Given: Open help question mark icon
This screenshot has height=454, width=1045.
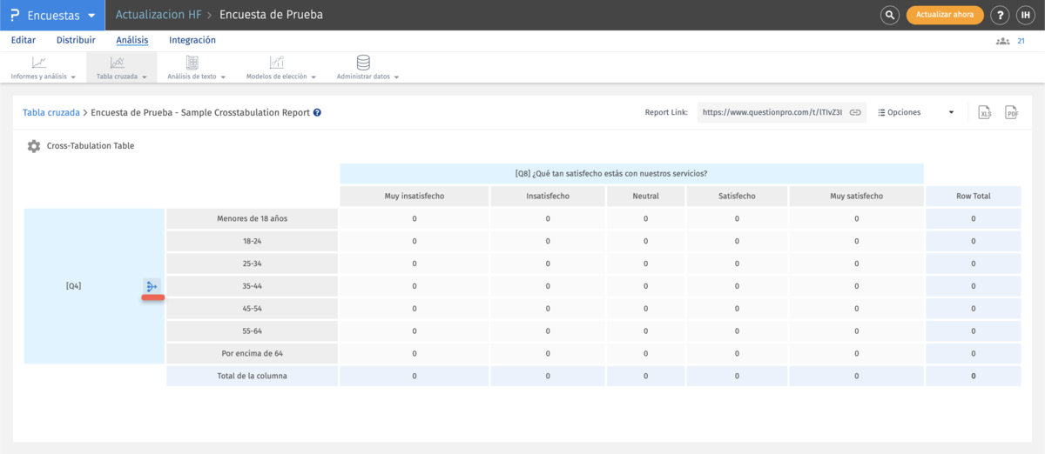Looking at the screenshot, I should coord(1001,15).
